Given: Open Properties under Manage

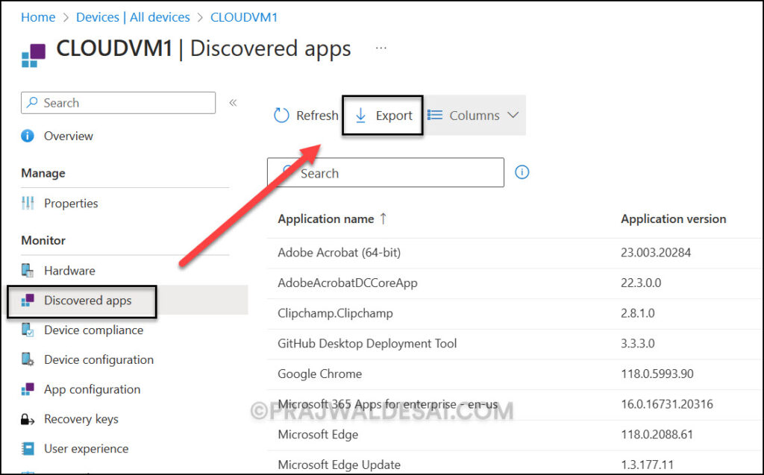Looking at the screenshot, I should point(71,203).
